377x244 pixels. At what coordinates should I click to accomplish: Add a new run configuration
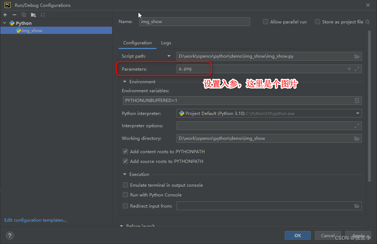click(x=5, y=15)
